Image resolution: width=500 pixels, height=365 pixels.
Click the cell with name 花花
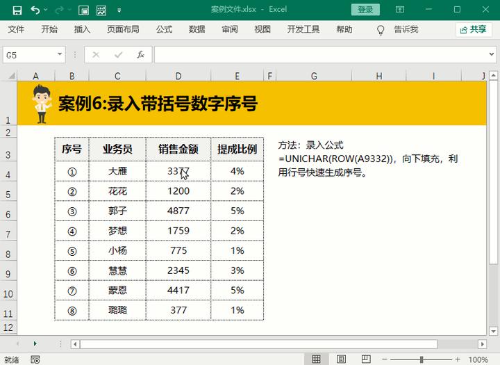point(117,191)
